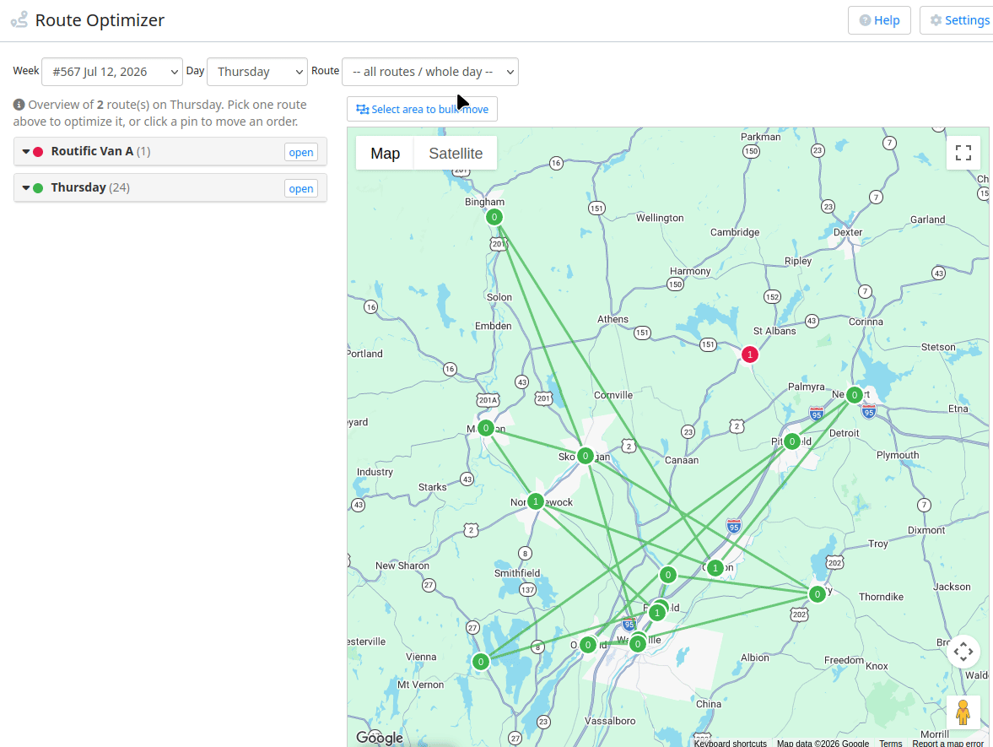Open map Terms link
This screenshot has width=993, height=747.
pyautogui.click(x=890, y=743)
